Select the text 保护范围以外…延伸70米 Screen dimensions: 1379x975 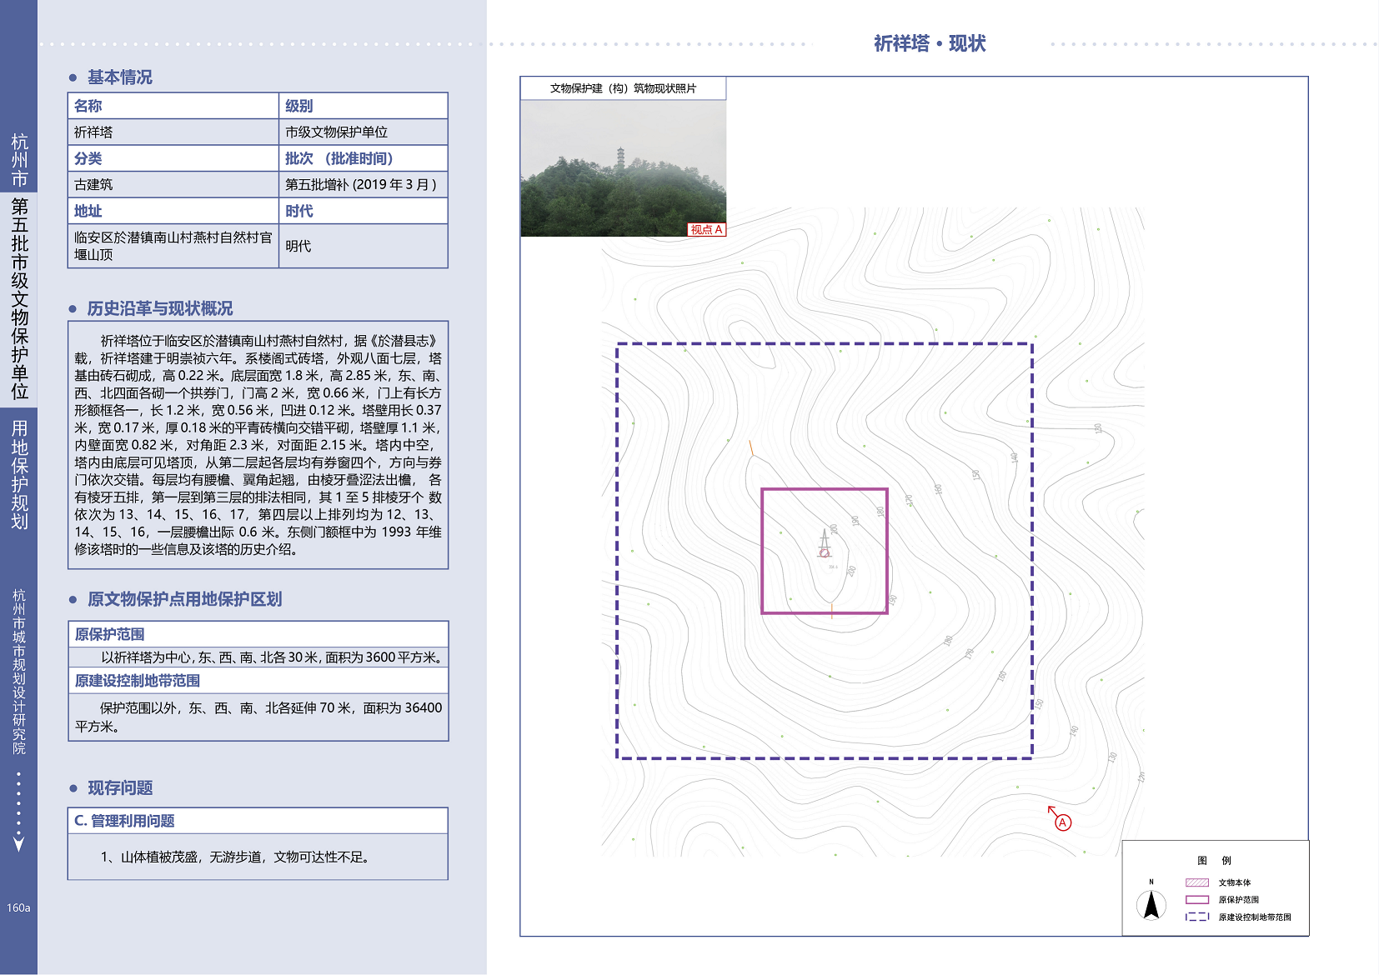click(x=258, y=717)
